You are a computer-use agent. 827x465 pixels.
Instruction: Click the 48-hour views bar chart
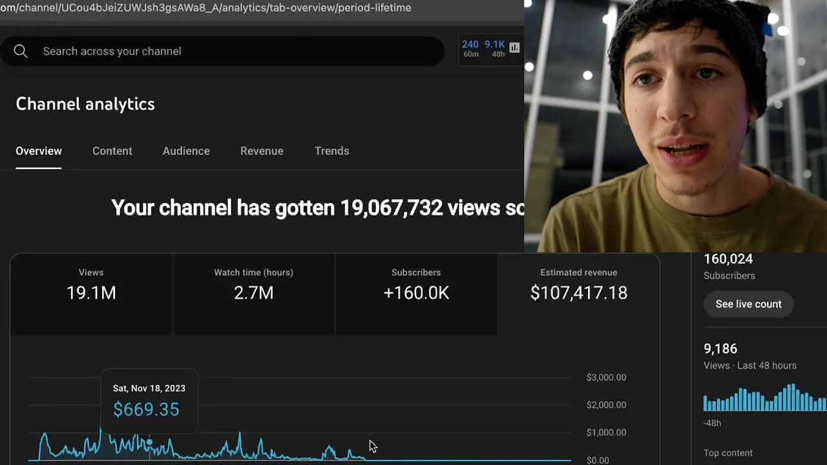[765, 398]
